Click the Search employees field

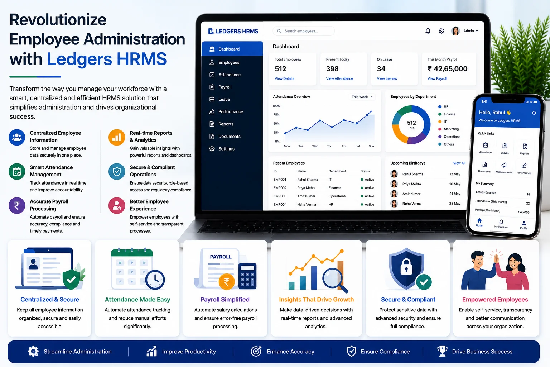[304, 31]
